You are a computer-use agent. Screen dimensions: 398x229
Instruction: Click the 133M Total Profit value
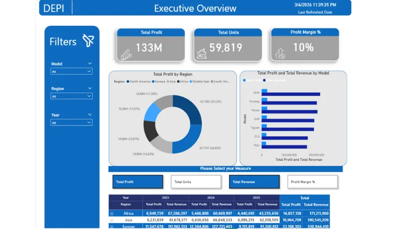(149, 48)
